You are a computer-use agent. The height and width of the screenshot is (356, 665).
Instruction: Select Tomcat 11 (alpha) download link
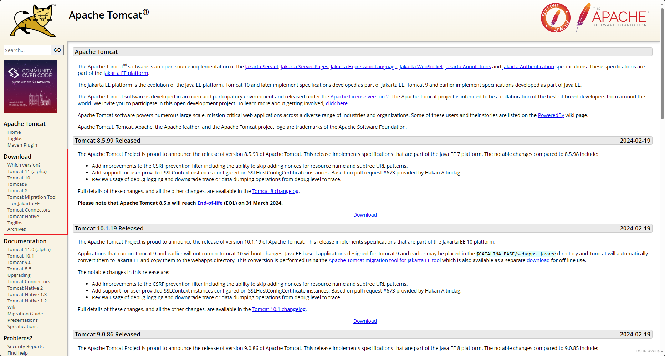pos(27,172)
